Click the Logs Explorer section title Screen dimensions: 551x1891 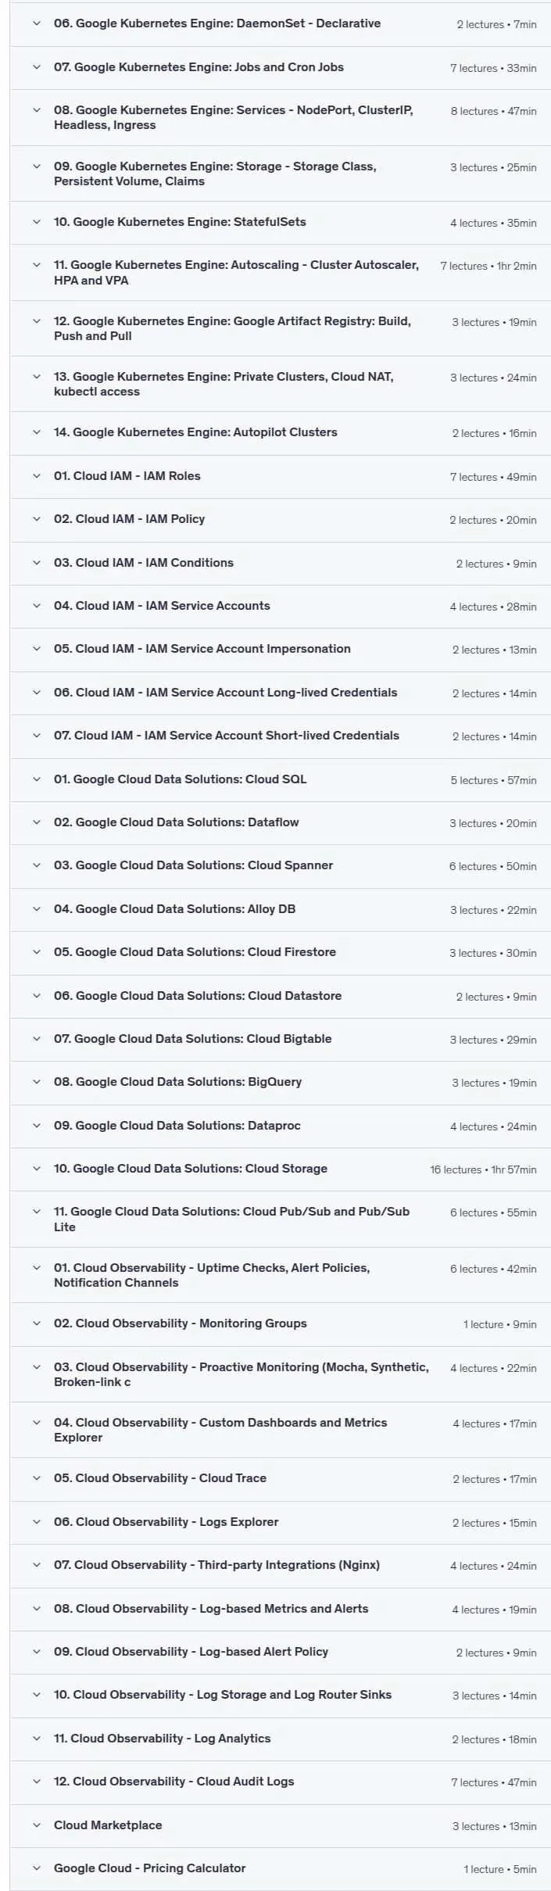pos(166,1521)
